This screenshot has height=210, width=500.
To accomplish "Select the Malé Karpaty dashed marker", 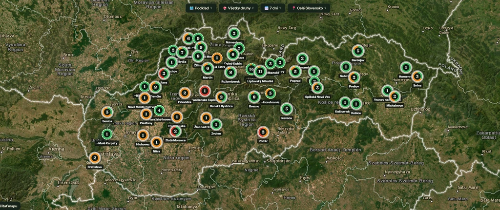I will point(107,134).
